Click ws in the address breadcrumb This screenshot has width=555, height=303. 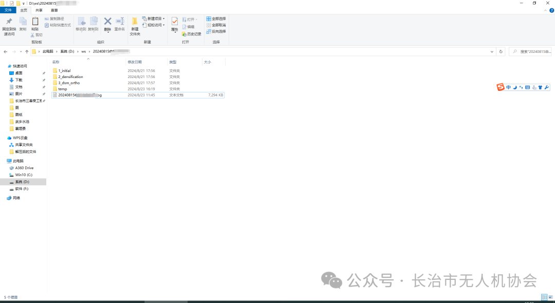[x=84, y=52]
